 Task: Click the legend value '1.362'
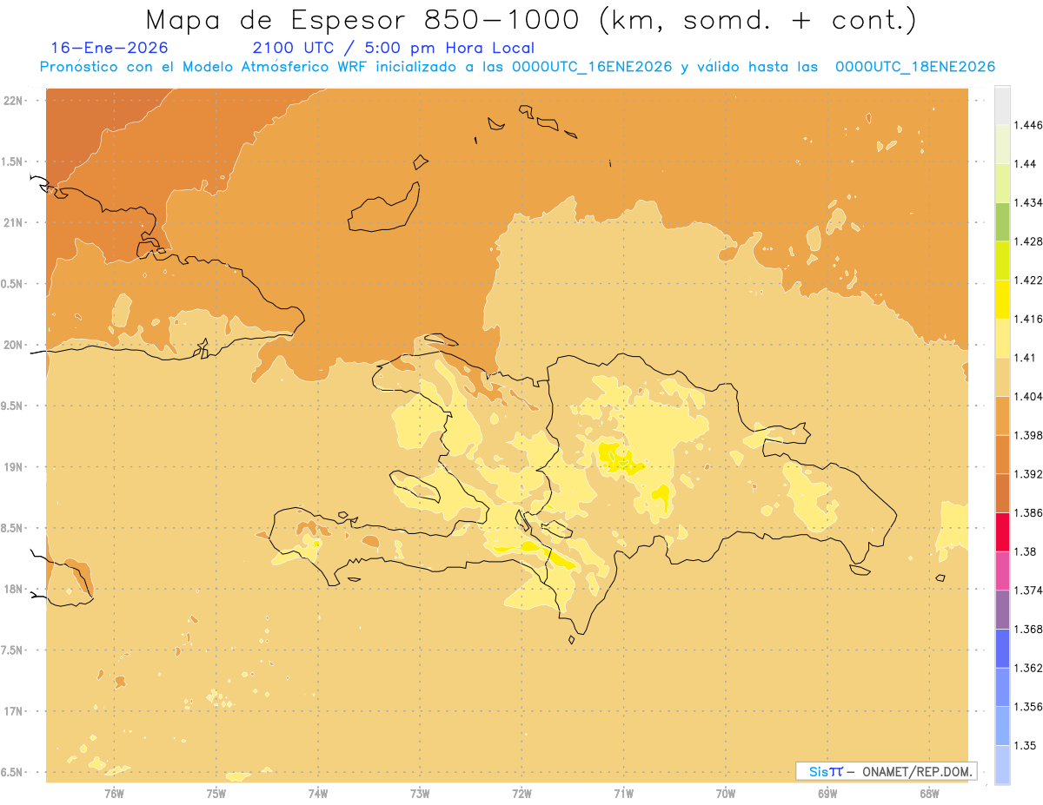click(x=1029, y=669)
